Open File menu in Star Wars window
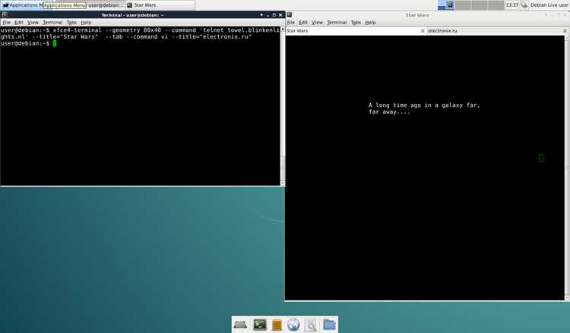 pos(291,23)
